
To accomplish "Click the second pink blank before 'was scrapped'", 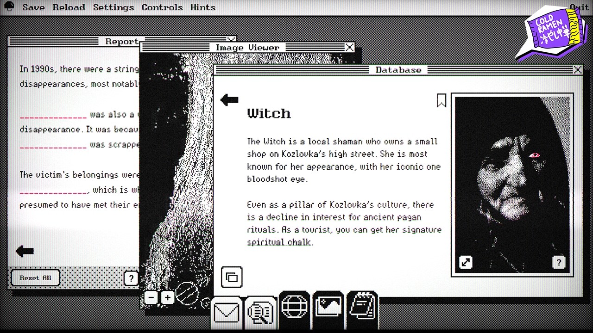I will 53,146.
